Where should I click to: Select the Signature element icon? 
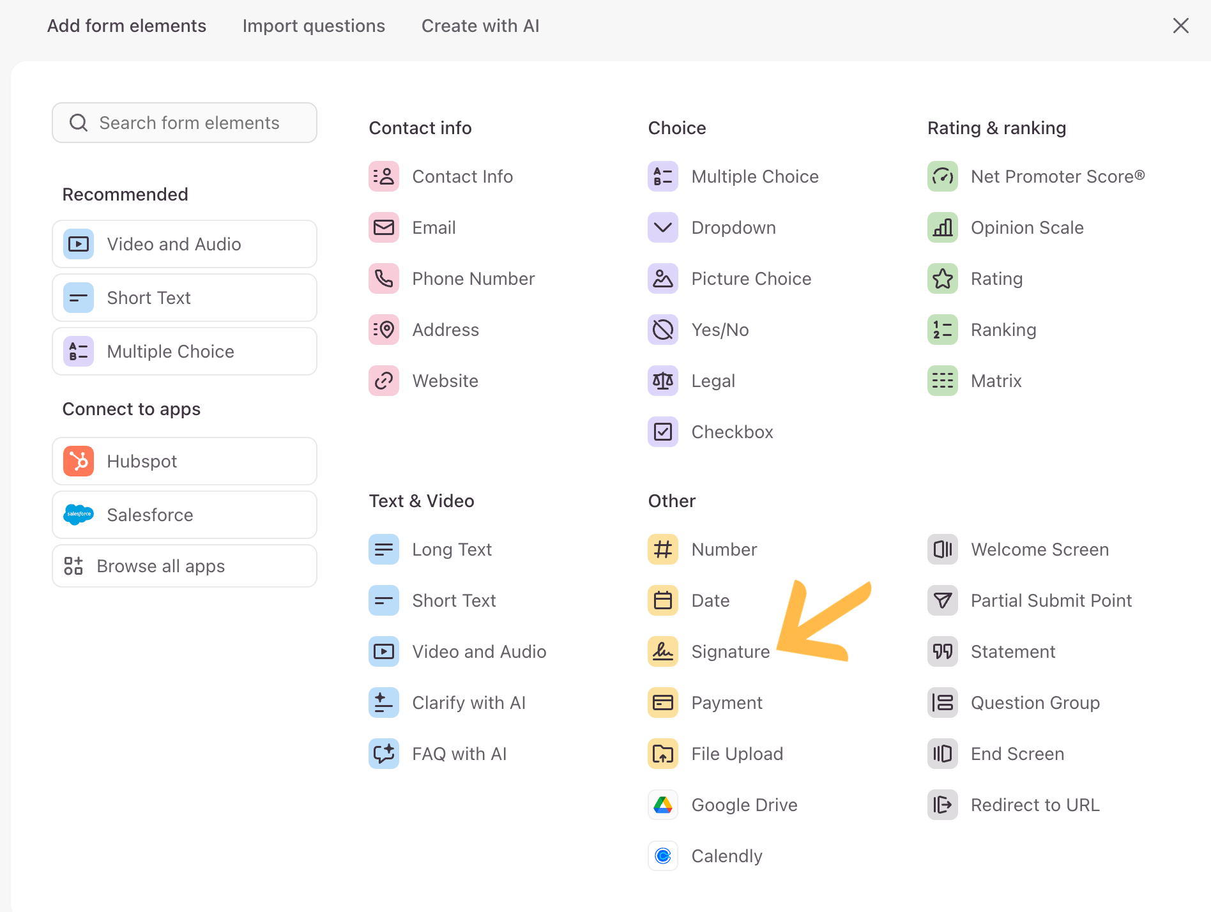(662, 651)
